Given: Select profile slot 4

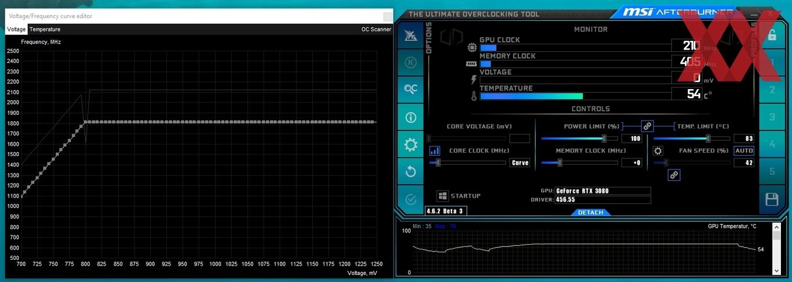Looking at the screenshot, I should 772,144.
